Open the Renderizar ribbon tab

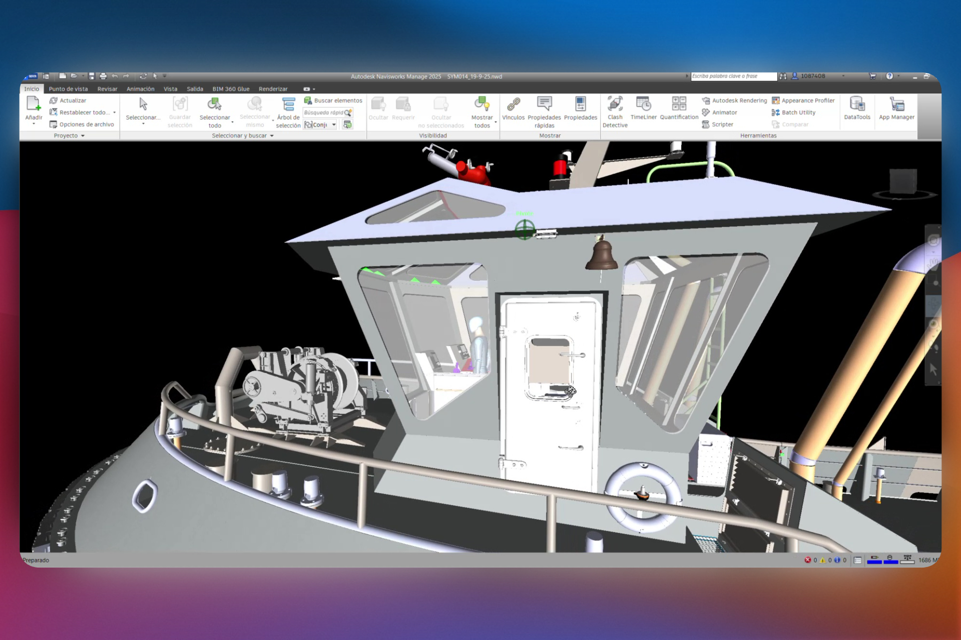(x=273, y=89)
